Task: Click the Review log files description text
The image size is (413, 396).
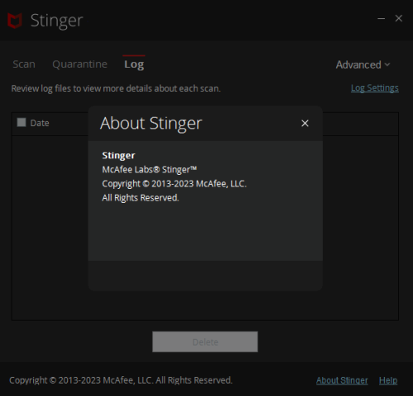Action: 116,88
